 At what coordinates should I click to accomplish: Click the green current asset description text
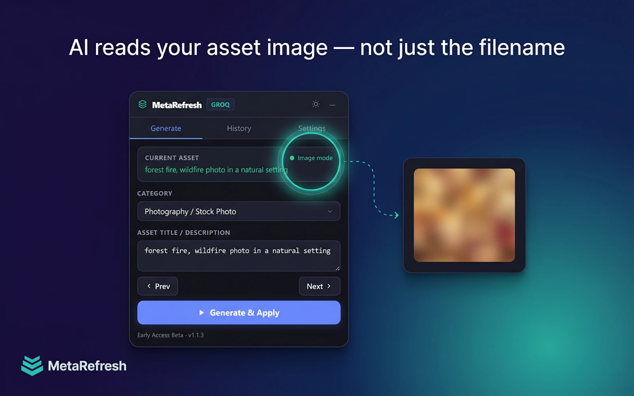pos(216,170)
